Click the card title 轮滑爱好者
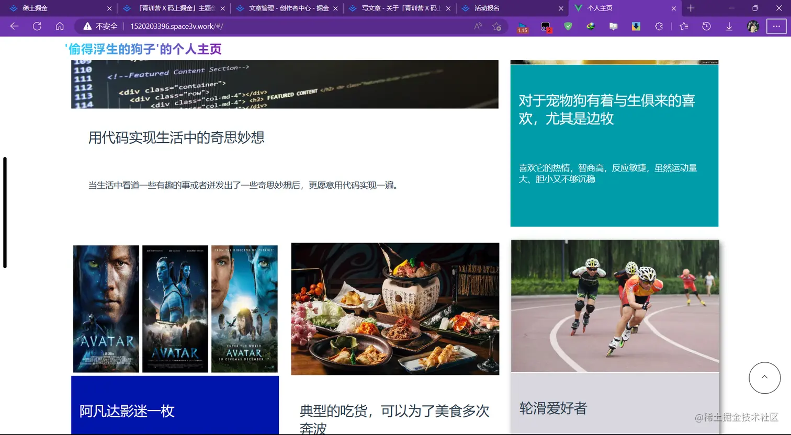Screen dimensions: 791x435 pos(553,408)
